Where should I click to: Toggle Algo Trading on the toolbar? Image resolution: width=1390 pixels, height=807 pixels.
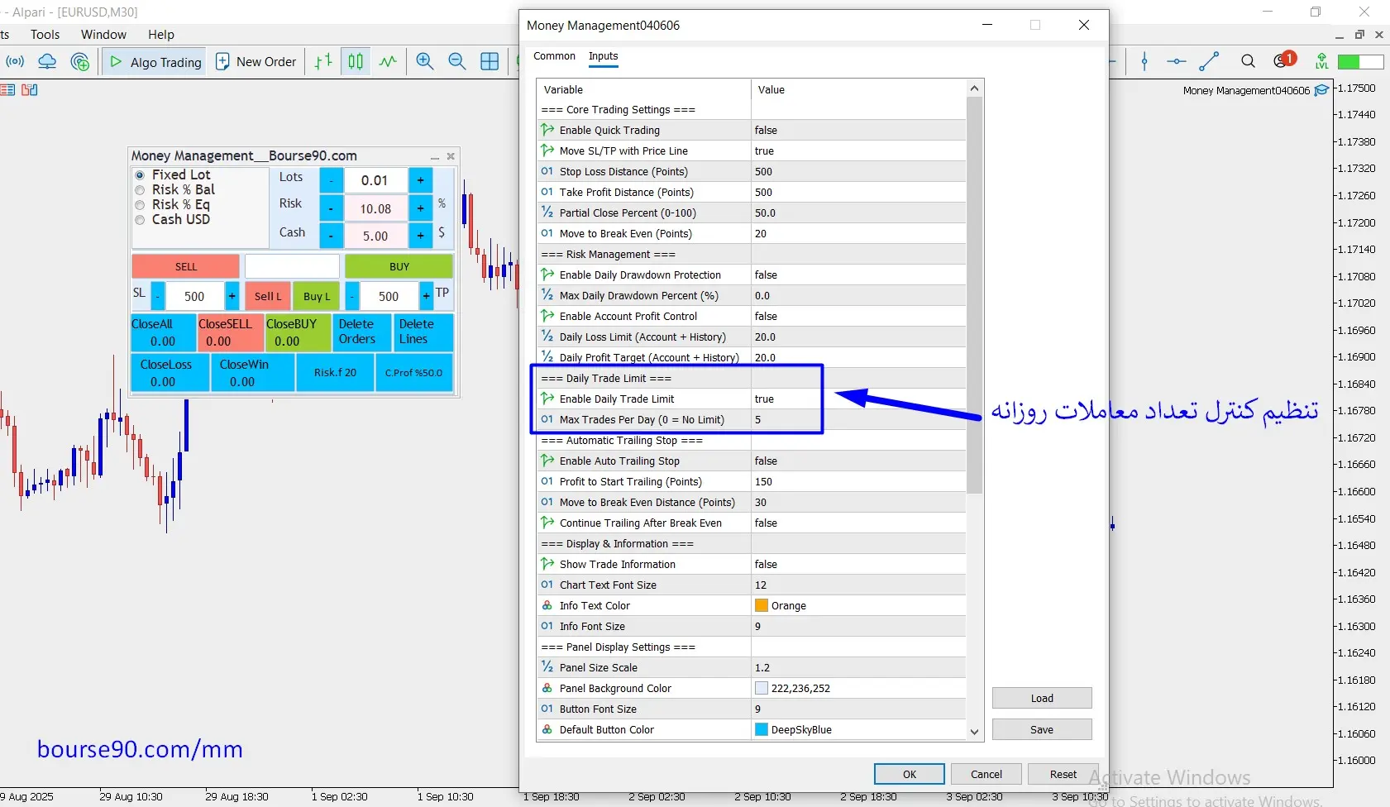155,62
